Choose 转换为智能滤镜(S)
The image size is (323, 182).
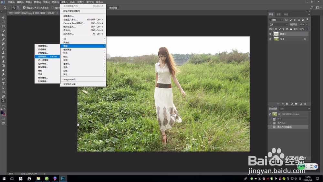[83, 11]
